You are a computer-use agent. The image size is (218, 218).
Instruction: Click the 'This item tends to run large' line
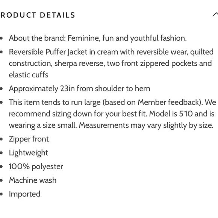(x=112, y=102)
